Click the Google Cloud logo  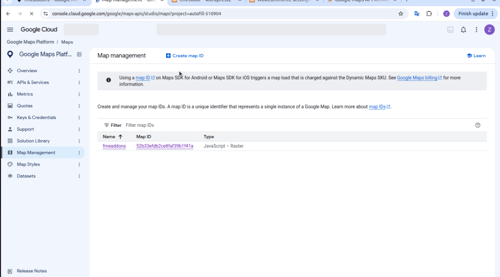[x=39, y=30]
